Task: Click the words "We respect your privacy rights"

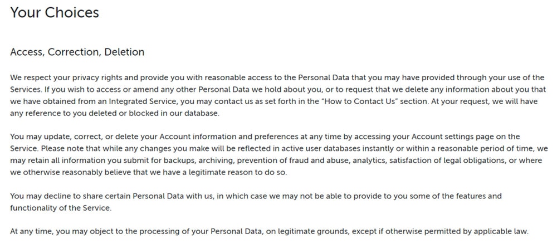Action: click(x=56, y=78)
